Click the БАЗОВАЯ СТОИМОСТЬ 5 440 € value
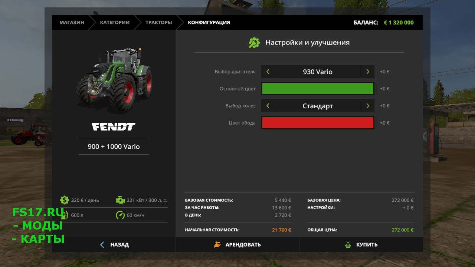 283,200
